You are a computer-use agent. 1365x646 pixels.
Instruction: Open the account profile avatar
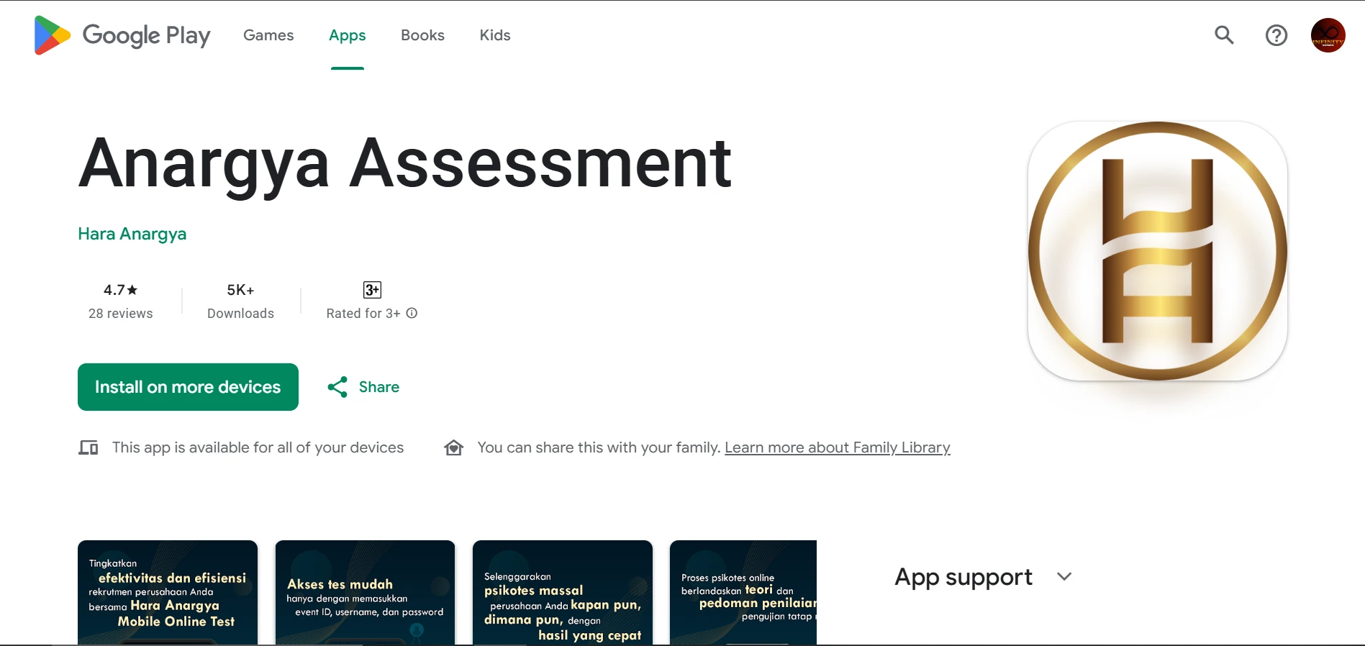click(x=1328, y=35)
